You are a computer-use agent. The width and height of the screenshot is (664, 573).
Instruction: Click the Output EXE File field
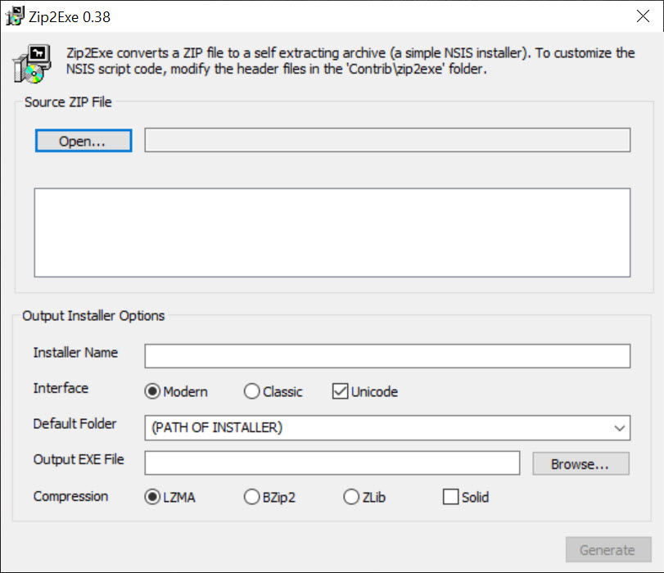tap(332, 462)
